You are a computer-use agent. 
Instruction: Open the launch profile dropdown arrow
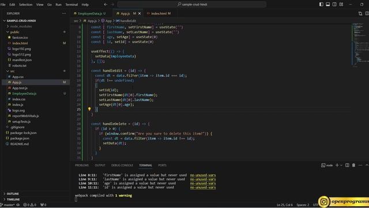(341, 165)
